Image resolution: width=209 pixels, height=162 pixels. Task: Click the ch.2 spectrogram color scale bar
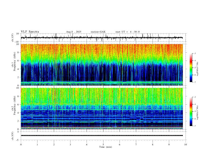191,111
